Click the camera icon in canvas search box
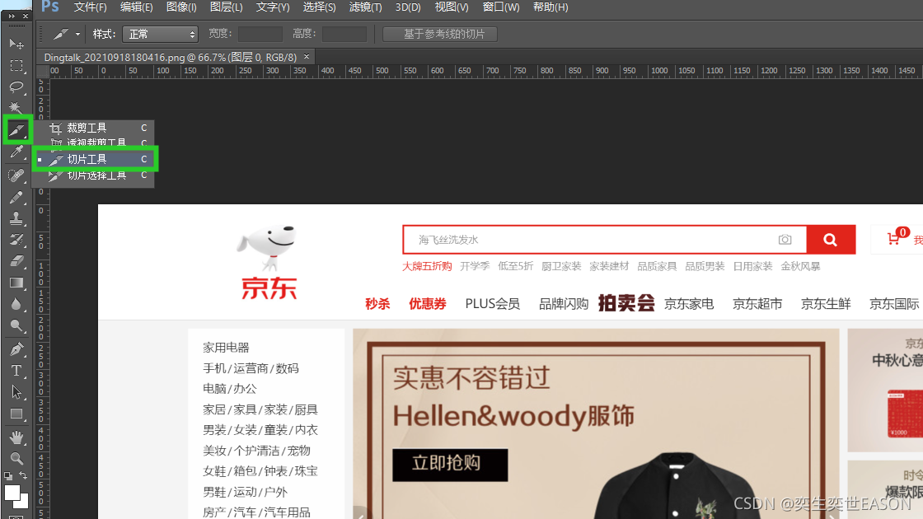 click(785, 240)
